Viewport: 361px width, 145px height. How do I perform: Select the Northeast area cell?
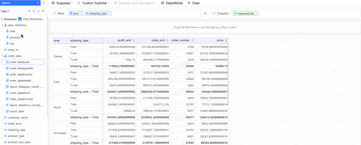[61, 133]
